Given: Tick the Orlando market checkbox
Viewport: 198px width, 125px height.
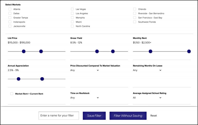Looking at the screenshot, I should 134,9.
